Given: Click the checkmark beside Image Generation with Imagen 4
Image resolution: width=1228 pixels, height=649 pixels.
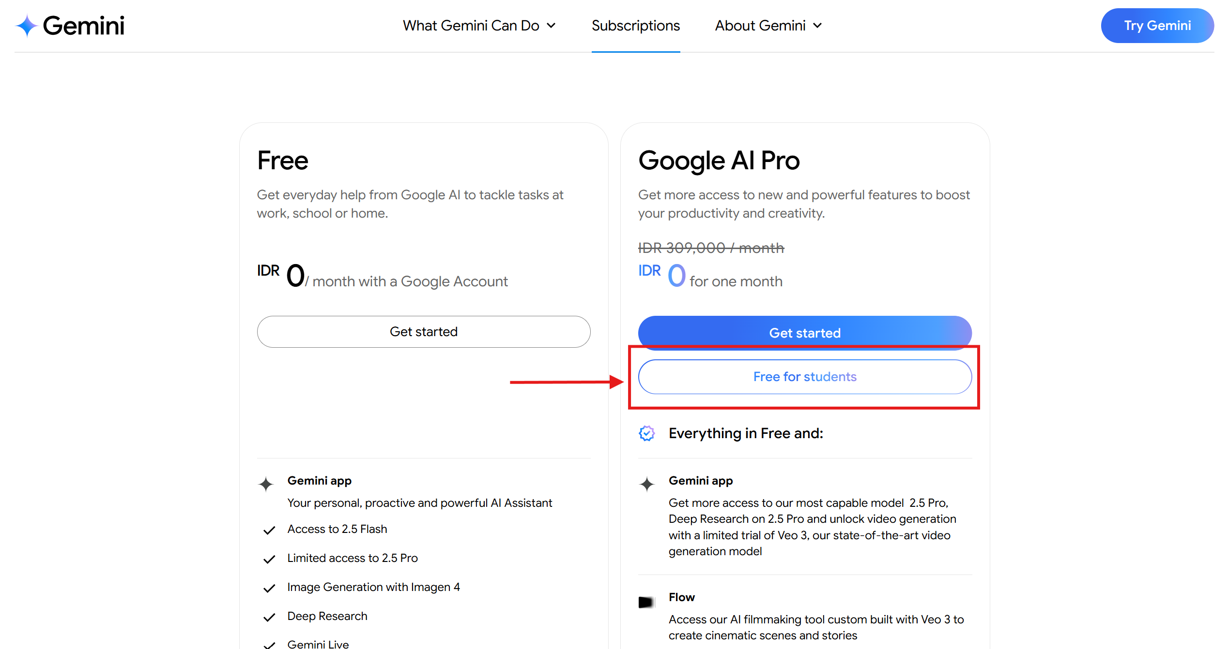Looking at the screenshot, I should [x=269, y=588].
